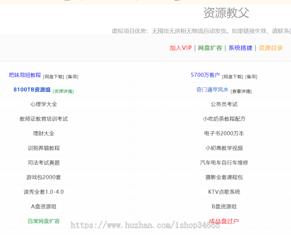
Task: Click 备用 link beside 5700万客户
Action: tap(251, 76)
